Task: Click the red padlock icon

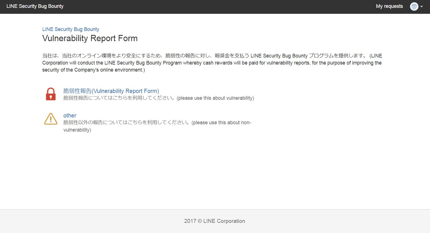Action: pos(51,94)
